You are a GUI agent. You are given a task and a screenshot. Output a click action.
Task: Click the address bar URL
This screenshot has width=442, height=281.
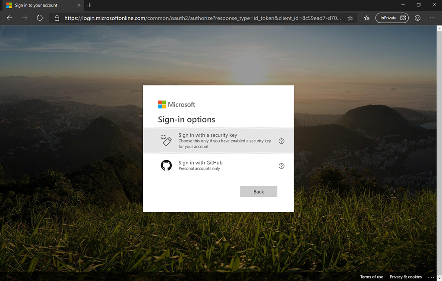pyautogui.click(x=202, y=18)
